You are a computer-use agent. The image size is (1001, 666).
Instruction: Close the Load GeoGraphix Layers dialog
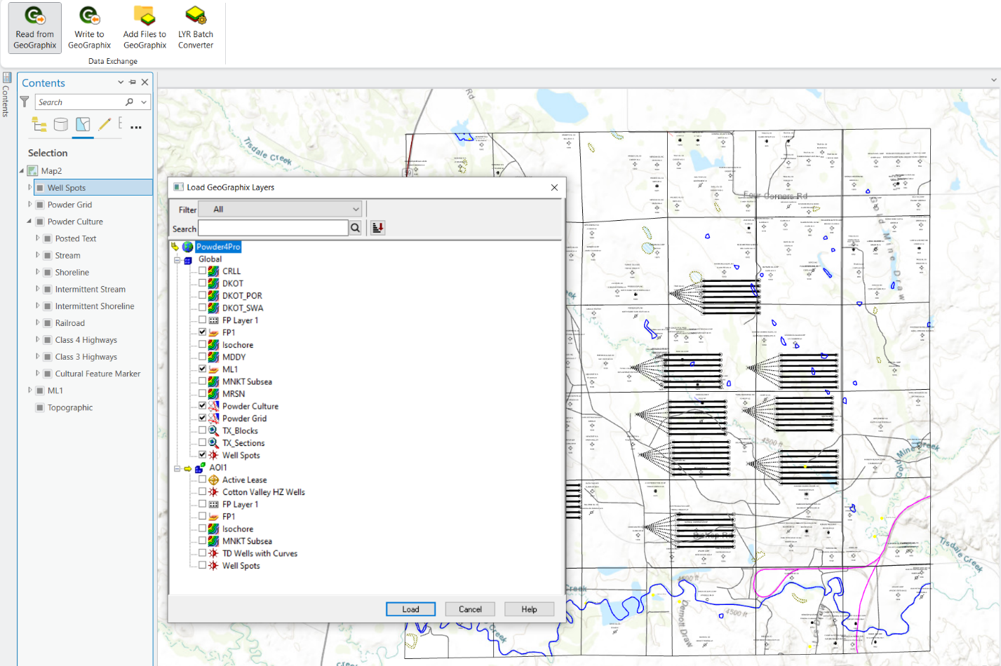click(x=554, y=187)
